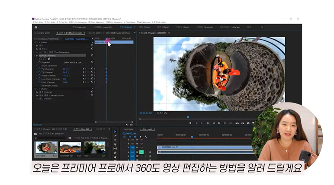
Task: Mute track A1 with M button
Action: pyautogui.click(x=141, y=152)
